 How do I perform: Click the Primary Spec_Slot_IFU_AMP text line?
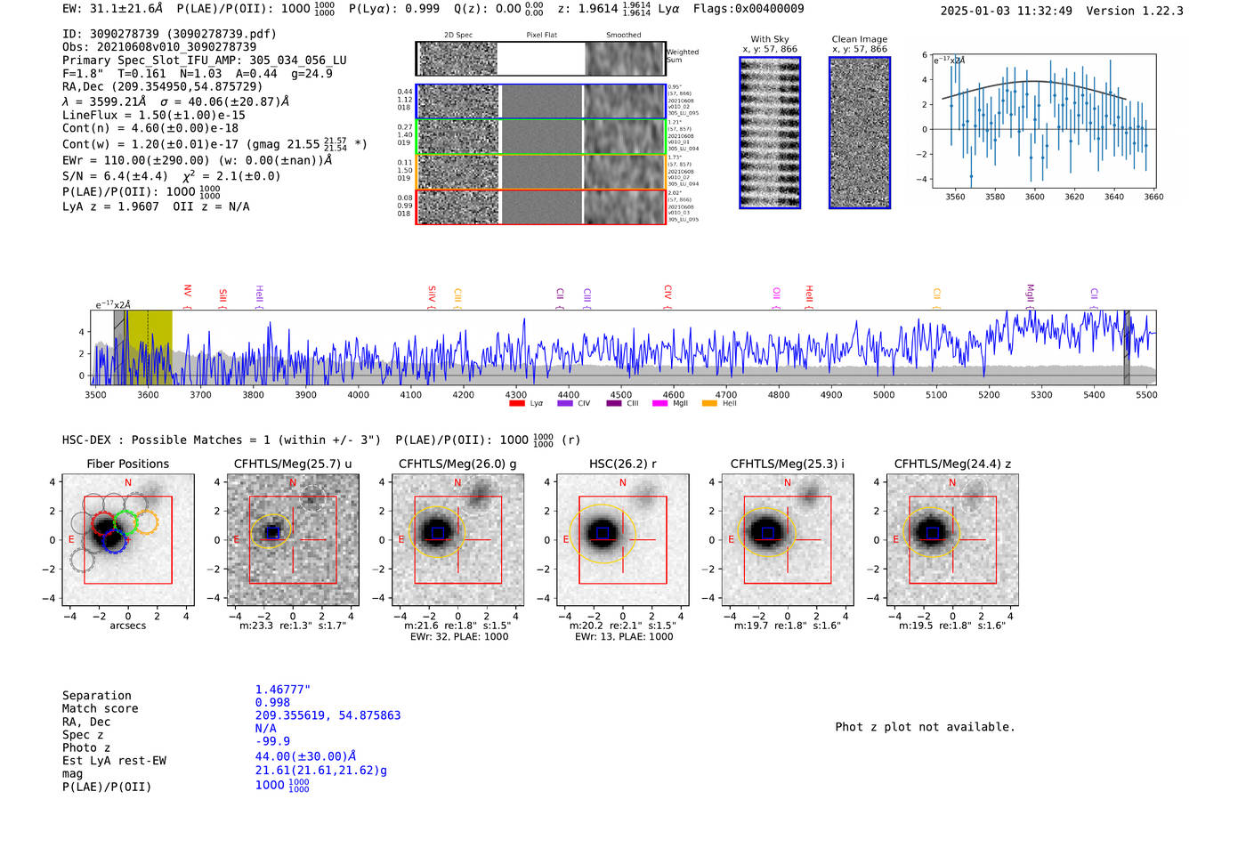(x=205, y=61)
